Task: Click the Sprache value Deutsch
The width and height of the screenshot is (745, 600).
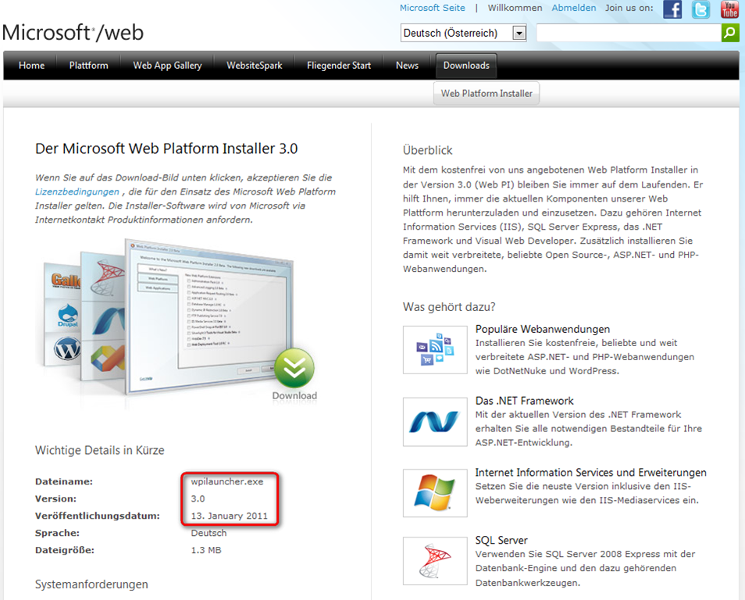Action: [209, 533]
